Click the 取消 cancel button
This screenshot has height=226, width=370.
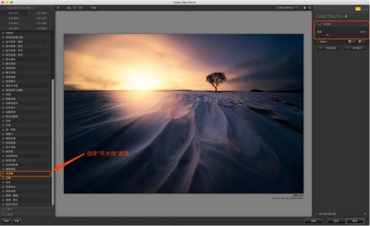pyautogui.click(x=336, y=221)
